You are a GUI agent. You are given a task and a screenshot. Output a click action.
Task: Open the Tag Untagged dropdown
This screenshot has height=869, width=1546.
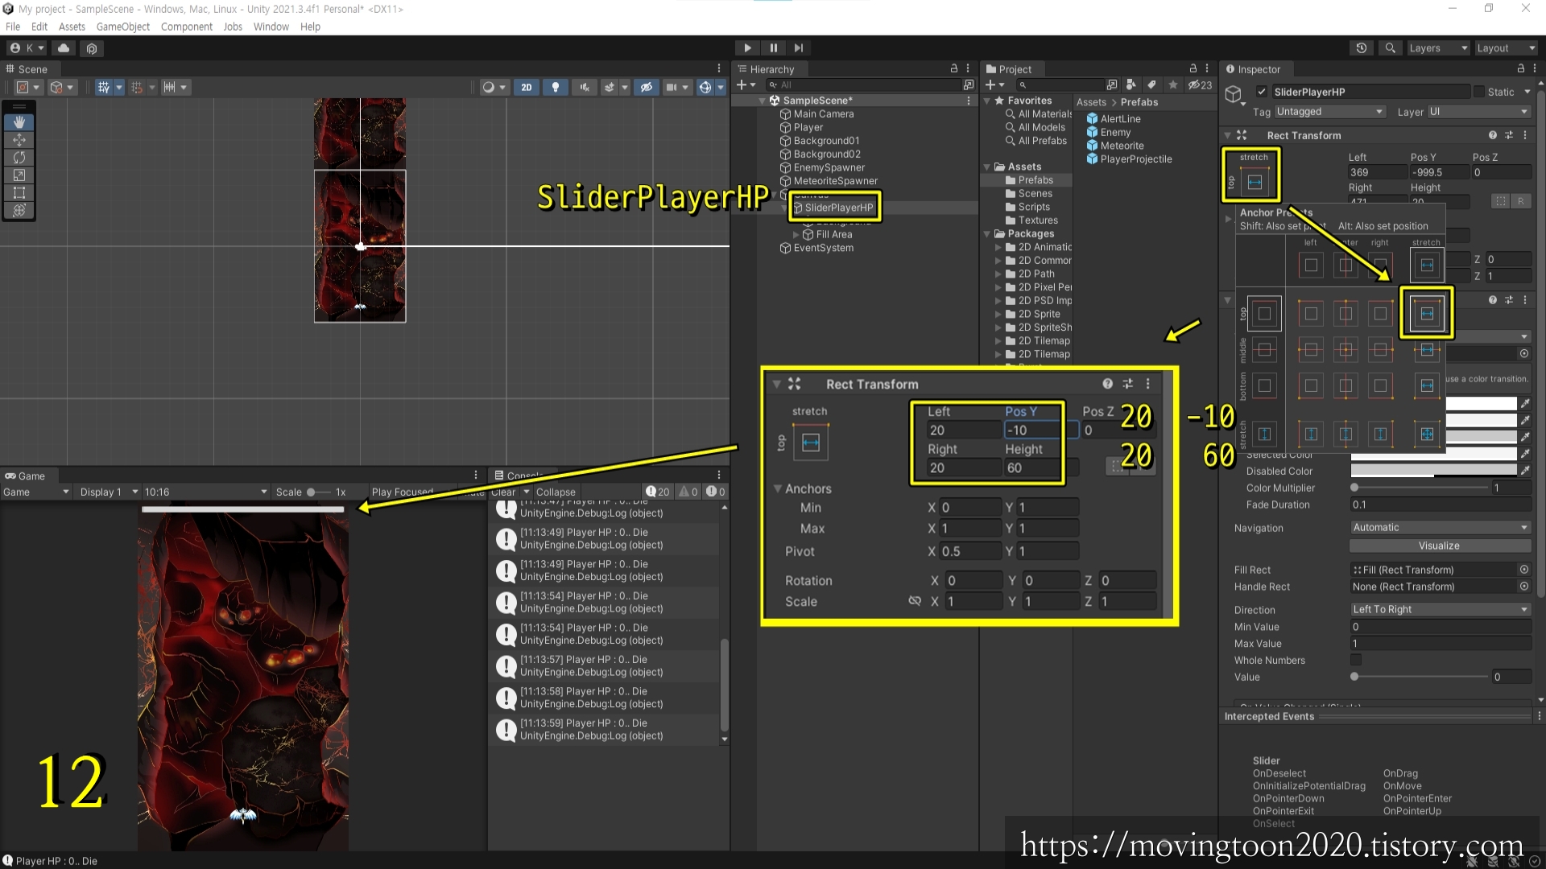[x=1329, y=112]
